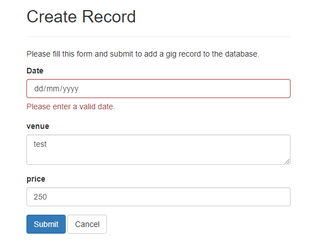Select the yyyy year segment of the date
Screen dimensions: 326x241
[x=70, y=89]
